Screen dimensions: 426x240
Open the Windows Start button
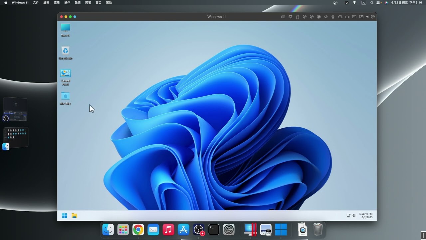[x=65, y=216]
